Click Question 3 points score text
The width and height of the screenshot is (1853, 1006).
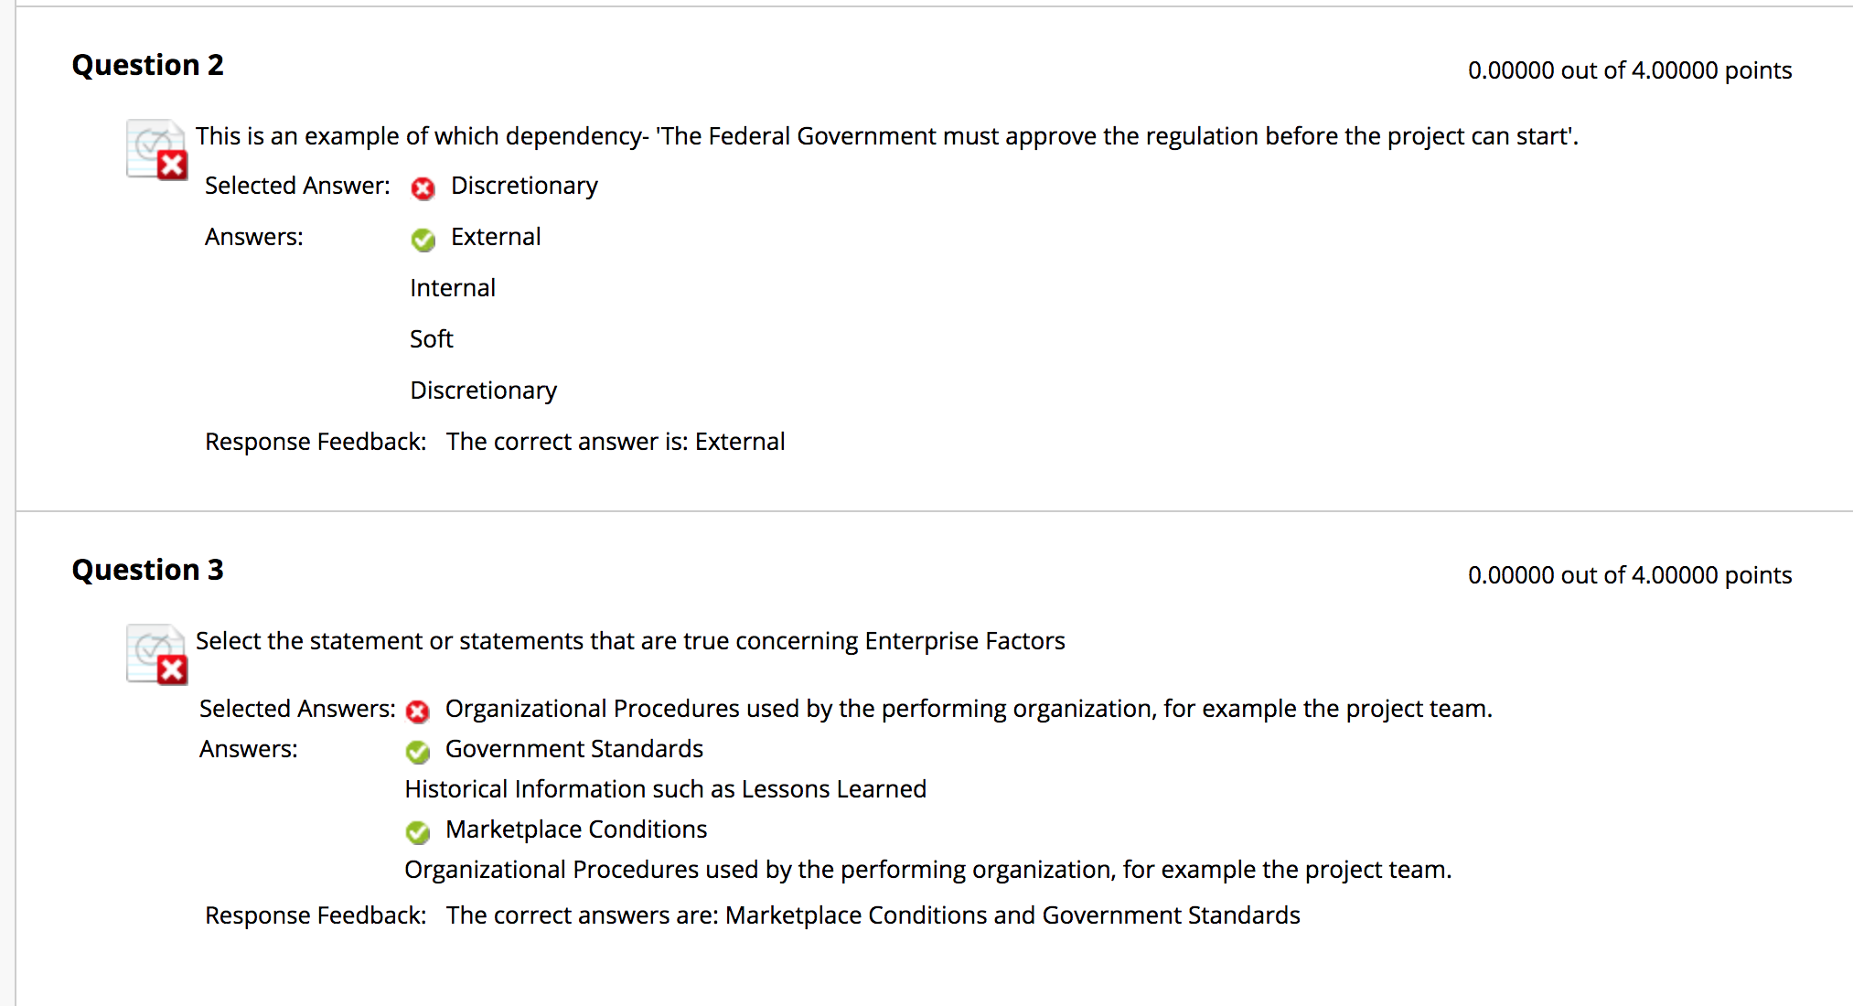(x=1629, y=575)
